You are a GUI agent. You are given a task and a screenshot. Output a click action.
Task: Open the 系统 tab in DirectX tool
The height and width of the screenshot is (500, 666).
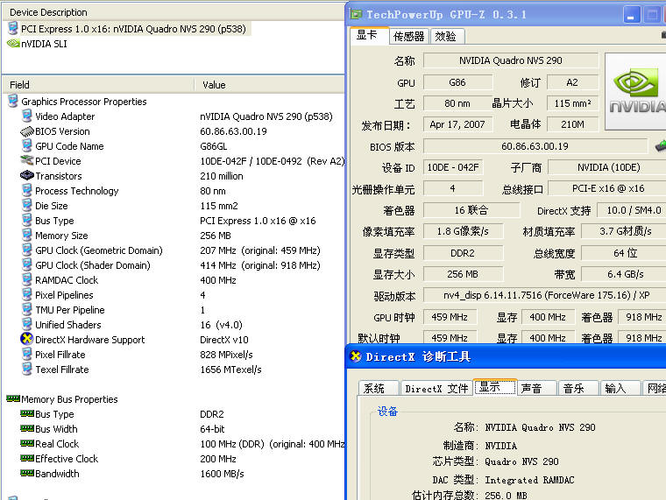pyautogui.click(x=377, y=388)
